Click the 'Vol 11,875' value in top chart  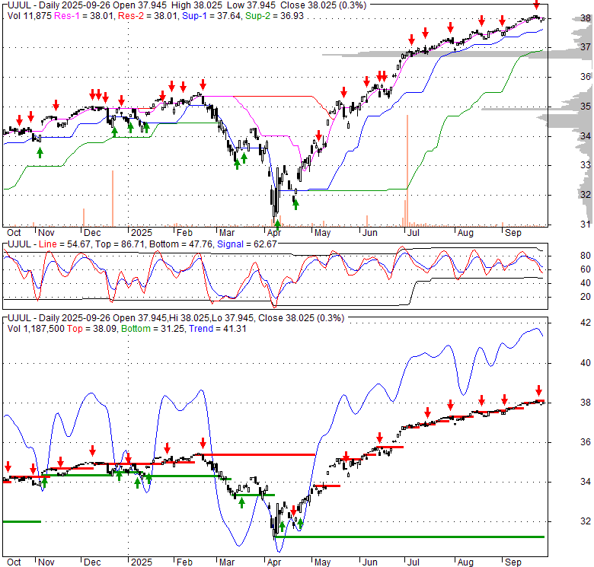coord(30,16)
